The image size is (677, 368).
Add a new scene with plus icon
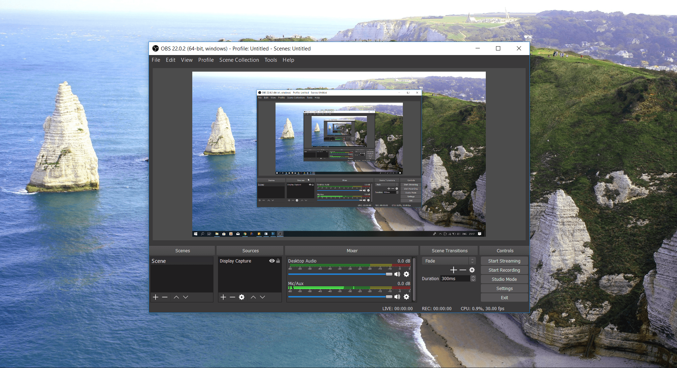[x=156, y=297]
